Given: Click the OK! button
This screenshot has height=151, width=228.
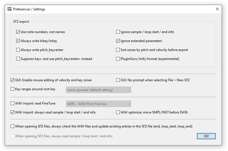Looking at the screenshot, I should pos(206,136).
